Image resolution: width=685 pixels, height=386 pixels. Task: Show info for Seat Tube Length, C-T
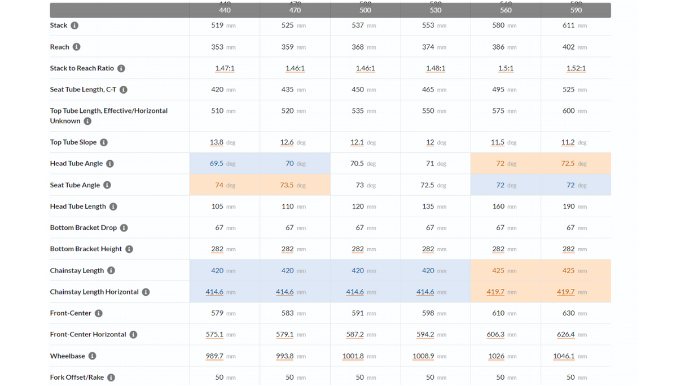coord(124,90)
